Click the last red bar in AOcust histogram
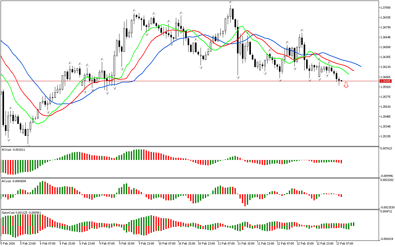Image resolution: width=395 pixels, height=247 pixels. [341, 161]
